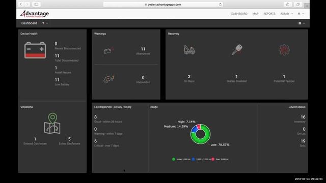This screenshot has width=326, height=183.
Task: Click the browser back arrow
Action: [x=21, y=5]
